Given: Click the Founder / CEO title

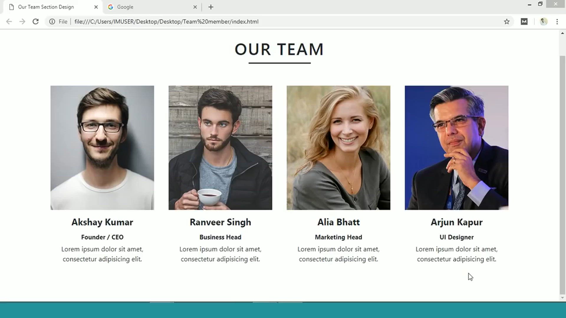Looking at the screenshot, I should pos(102,237).
